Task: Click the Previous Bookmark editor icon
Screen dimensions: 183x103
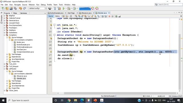Action: tap(92, 16)
